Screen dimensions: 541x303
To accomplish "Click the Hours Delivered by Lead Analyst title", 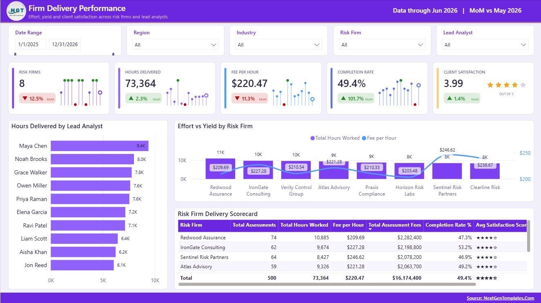I will 57,126.
